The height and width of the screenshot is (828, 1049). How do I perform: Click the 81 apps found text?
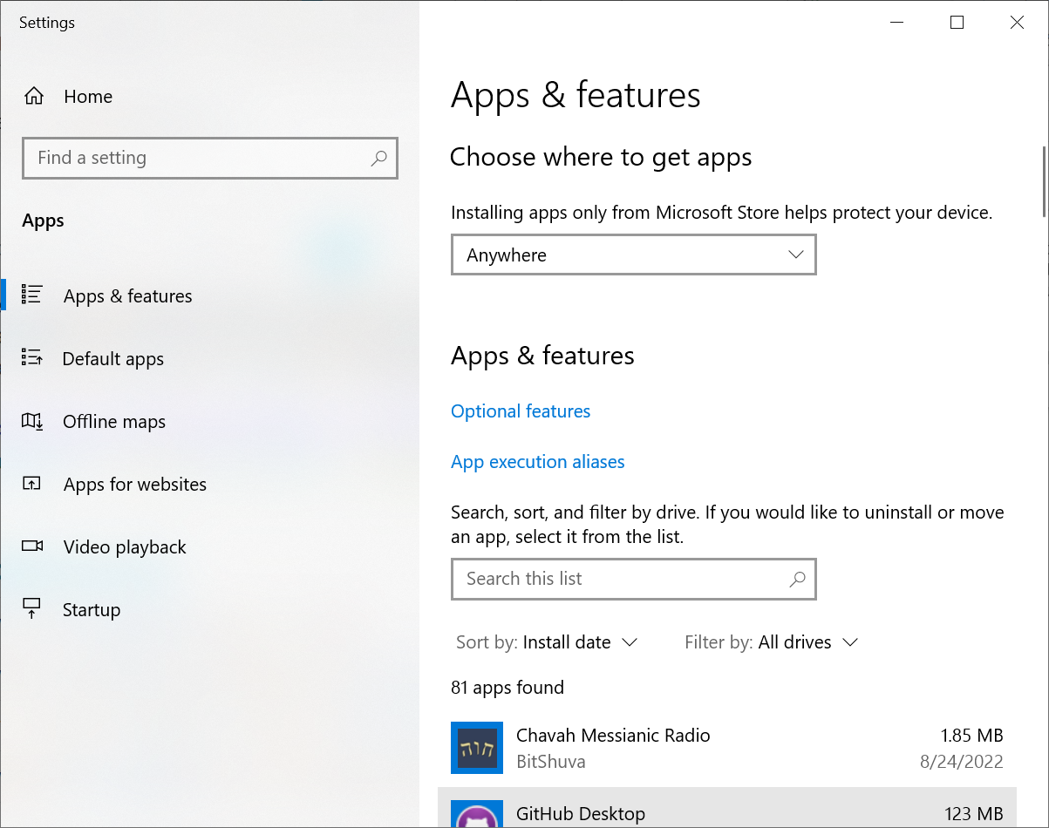507,688
